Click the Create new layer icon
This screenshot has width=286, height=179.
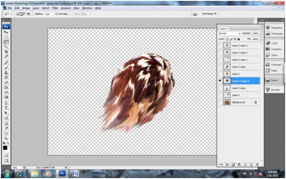pos(251,165)
